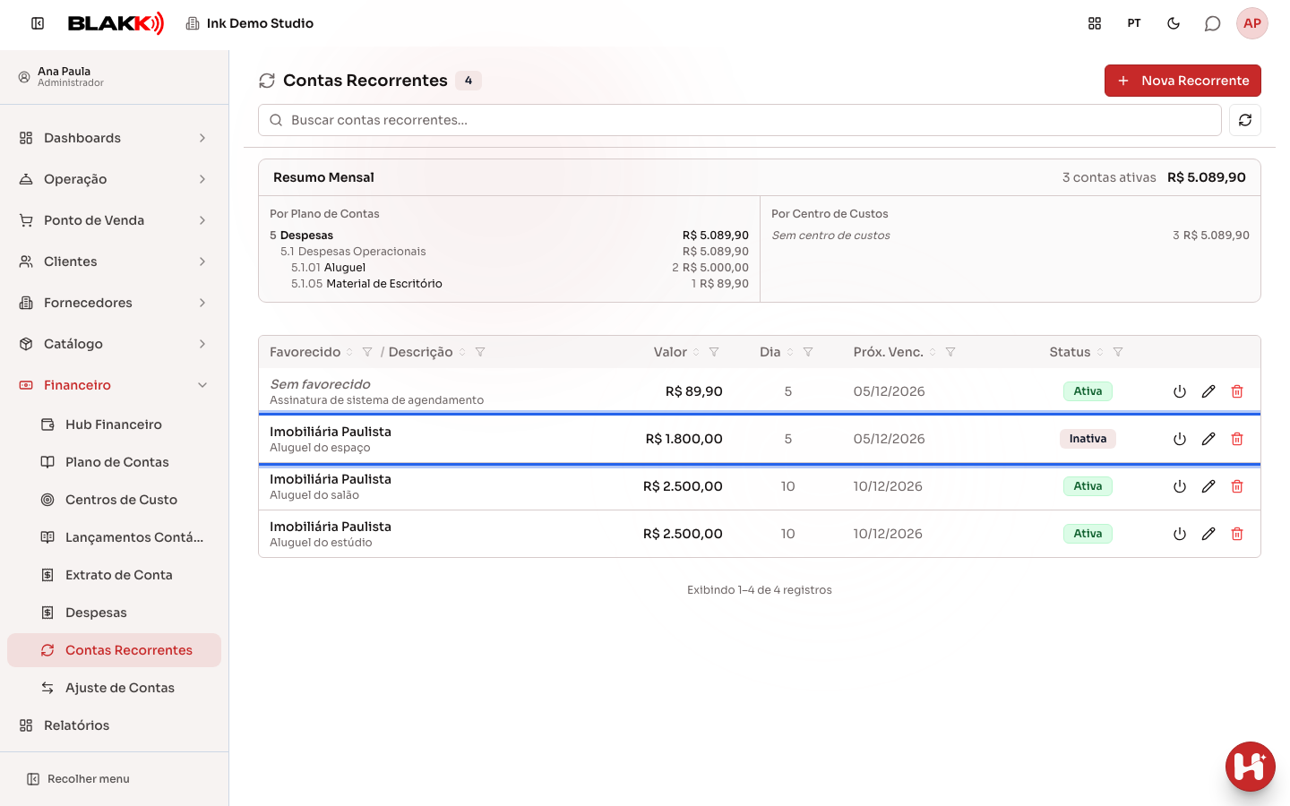Open the Ink Demo Studio workspace

(249, 23)
